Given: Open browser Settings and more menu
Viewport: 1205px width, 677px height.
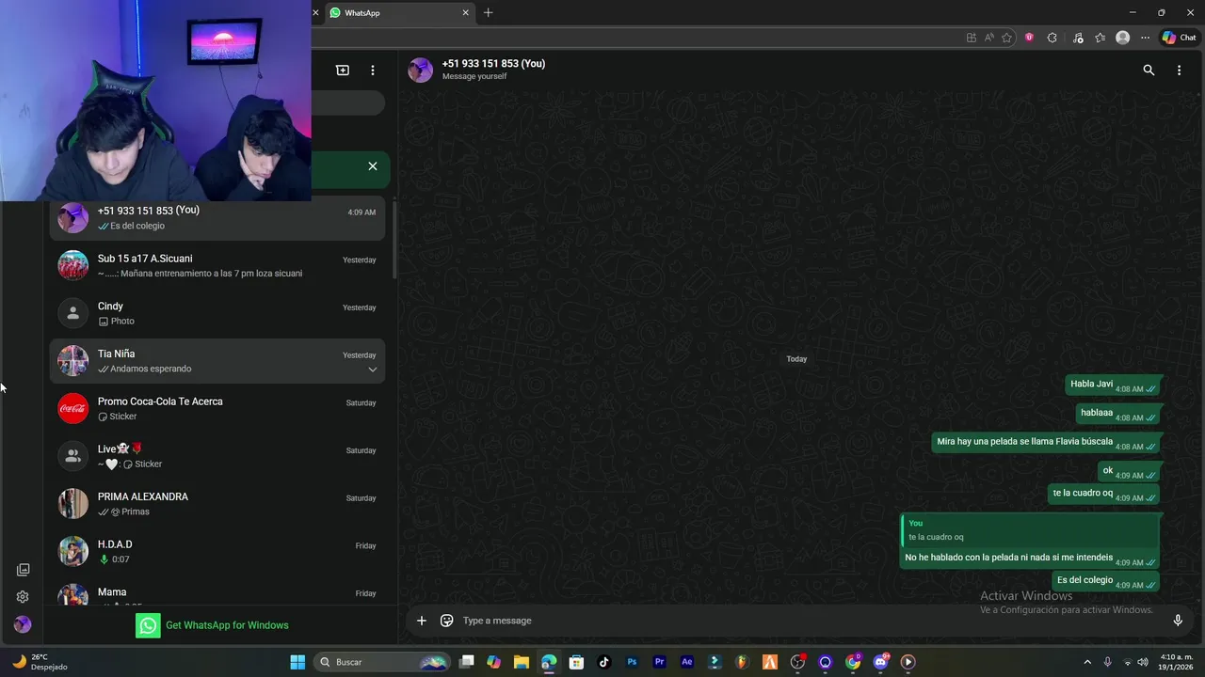Looking at the screenshot, I should click(1145, 38).
